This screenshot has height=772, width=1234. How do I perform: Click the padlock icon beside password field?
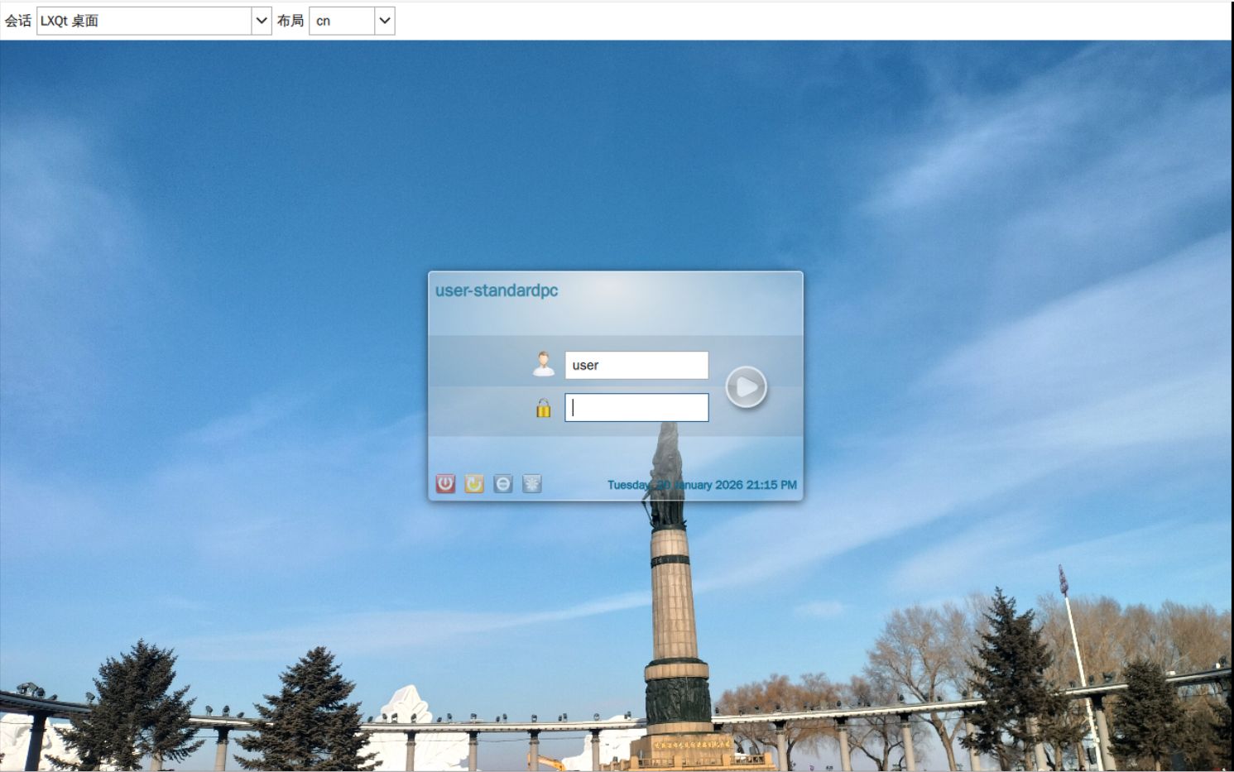point(543,408)
